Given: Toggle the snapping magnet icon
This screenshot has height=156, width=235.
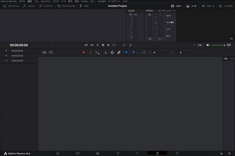Looking at the screenshot, I should [x=112, y=52].
